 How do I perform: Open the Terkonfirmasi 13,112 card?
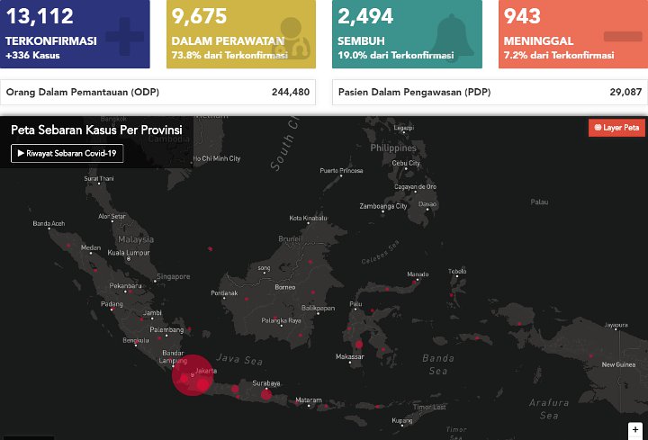(75, 34)
